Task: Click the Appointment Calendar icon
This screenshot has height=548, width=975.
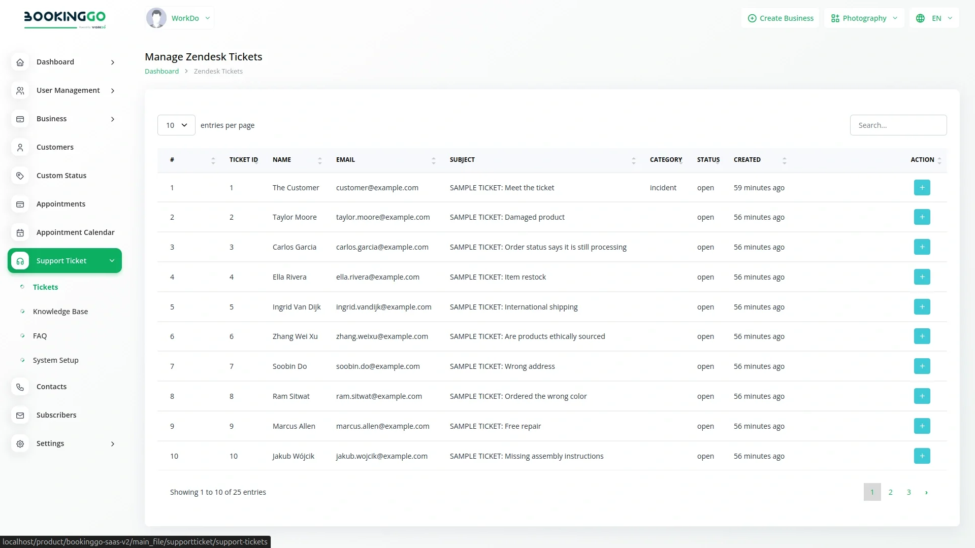Action: [x=20, y=232]
